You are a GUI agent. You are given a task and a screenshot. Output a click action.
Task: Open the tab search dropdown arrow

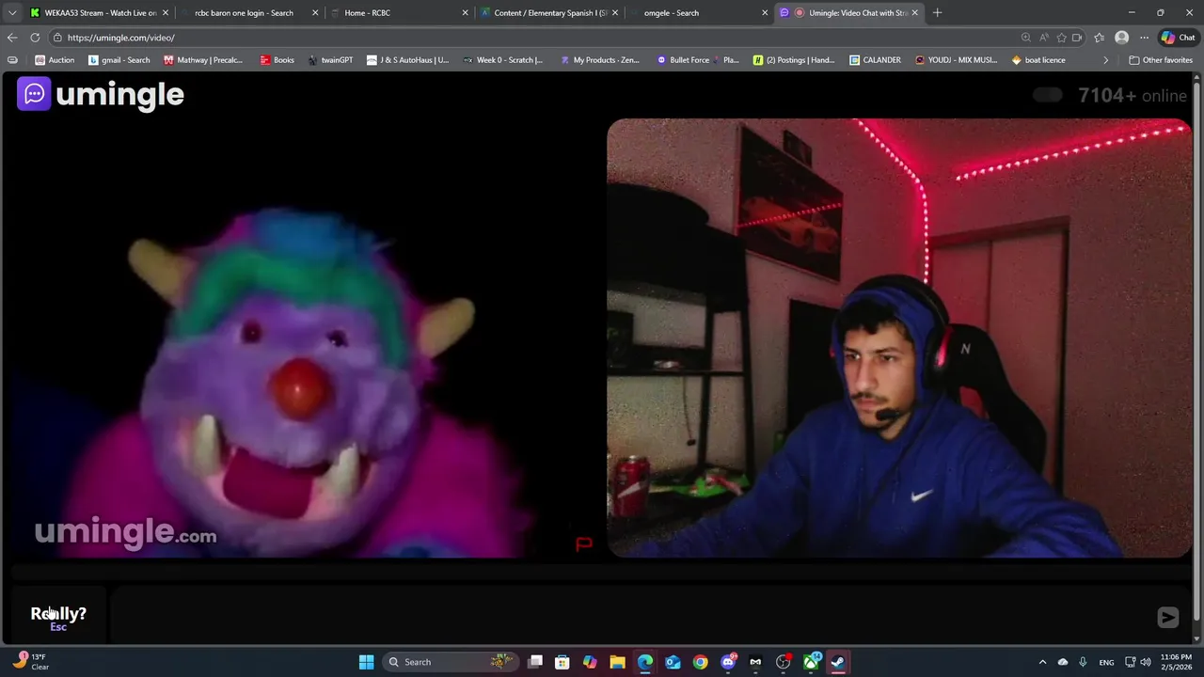(x=11, y=12)
